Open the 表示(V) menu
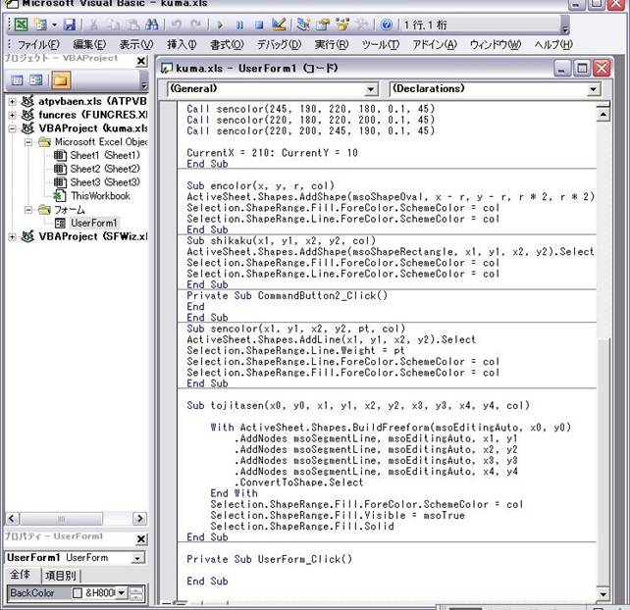This screenshot has width=630, height=610. (x=136, y=44)
